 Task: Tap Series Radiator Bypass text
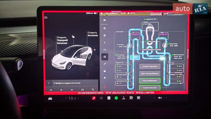pyautogui.click(x=151, y=50)
